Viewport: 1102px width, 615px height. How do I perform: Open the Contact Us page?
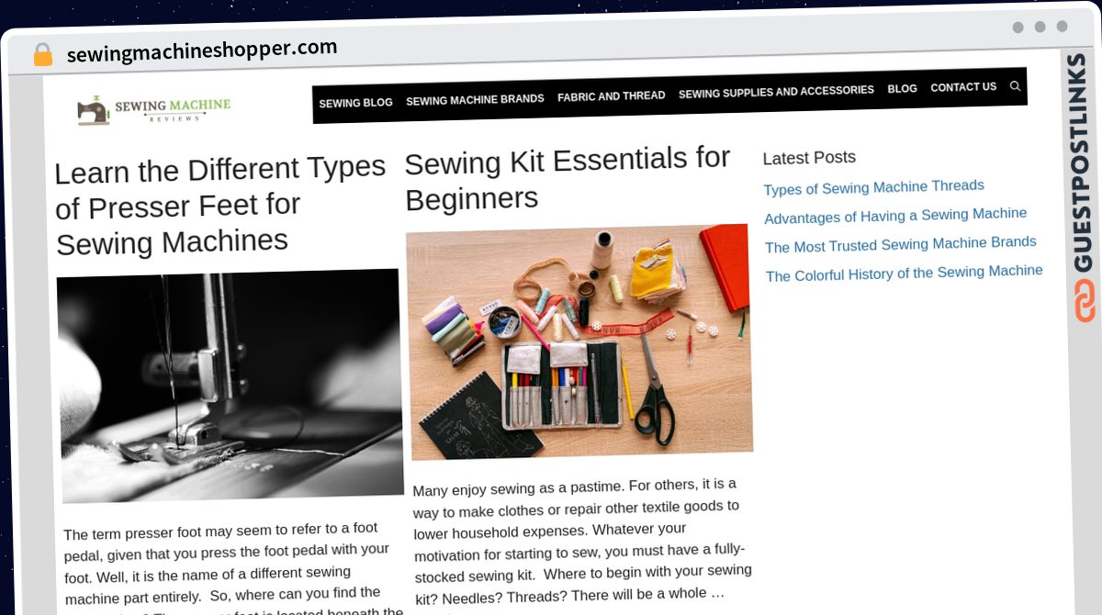[963, 87]
